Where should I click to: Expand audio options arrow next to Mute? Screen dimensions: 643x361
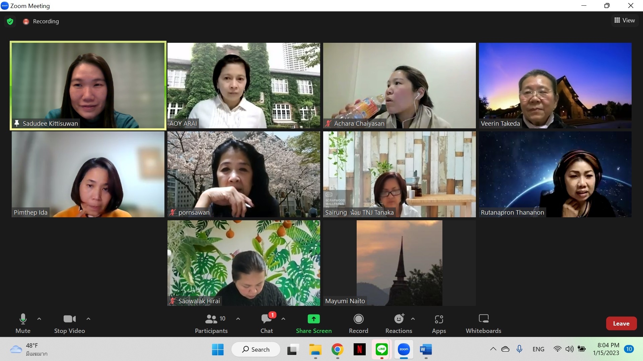[x=39, y=319]
